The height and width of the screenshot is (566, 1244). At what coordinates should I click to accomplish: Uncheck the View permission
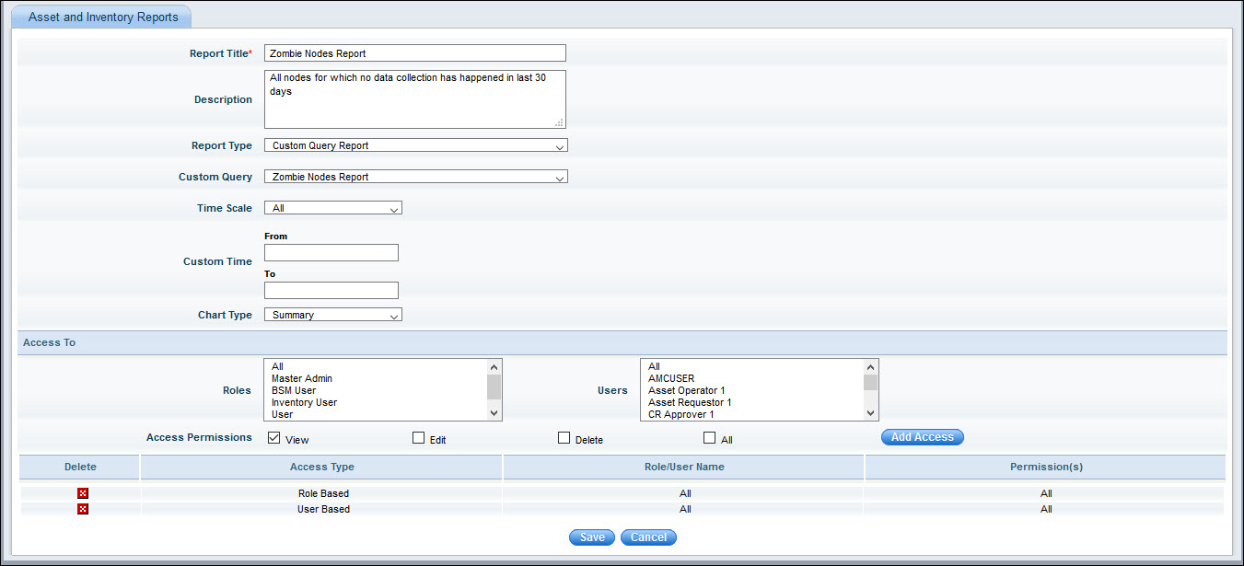pos(273,438)
